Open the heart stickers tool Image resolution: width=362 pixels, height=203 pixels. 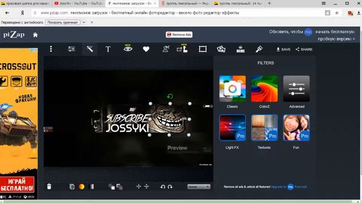pyautogui.click(x=146, y=49)
